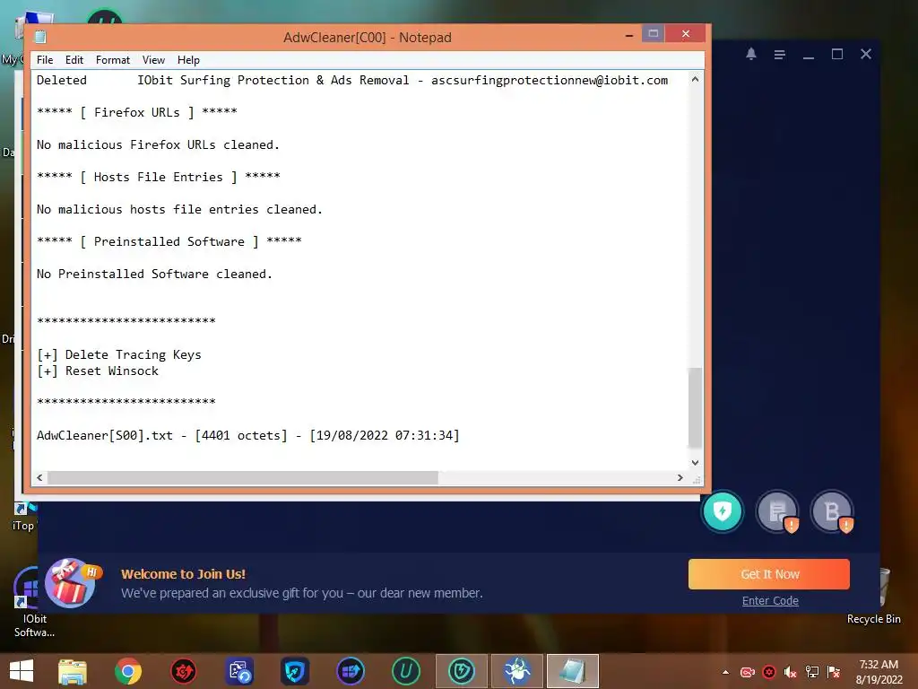Click the notification bell in the IObit window
The height and width of the screenshot is (689, 918).
751,54
